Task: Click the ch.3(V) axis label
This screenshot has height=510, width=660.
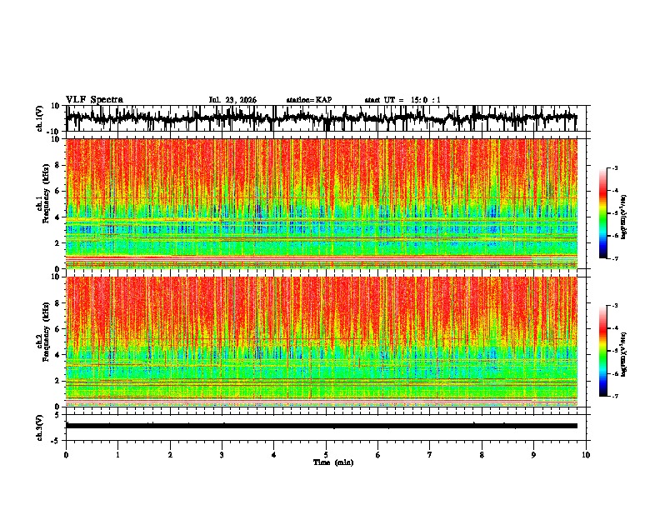Action: (40, 427)
